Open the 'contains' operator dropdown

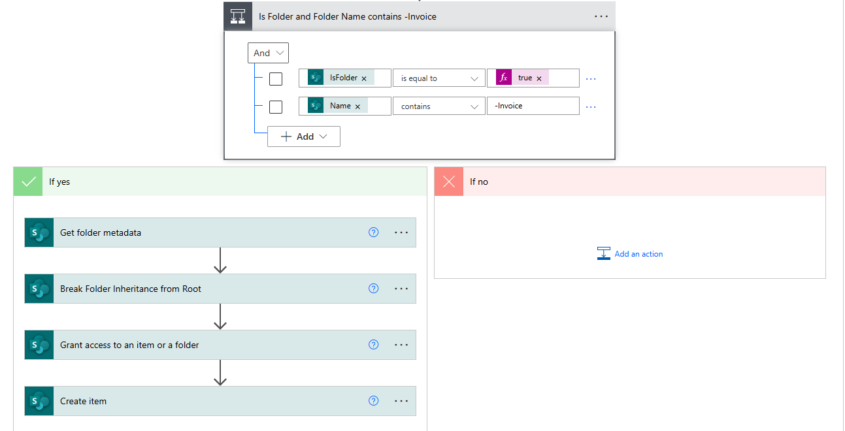click(x=439, y=106)
